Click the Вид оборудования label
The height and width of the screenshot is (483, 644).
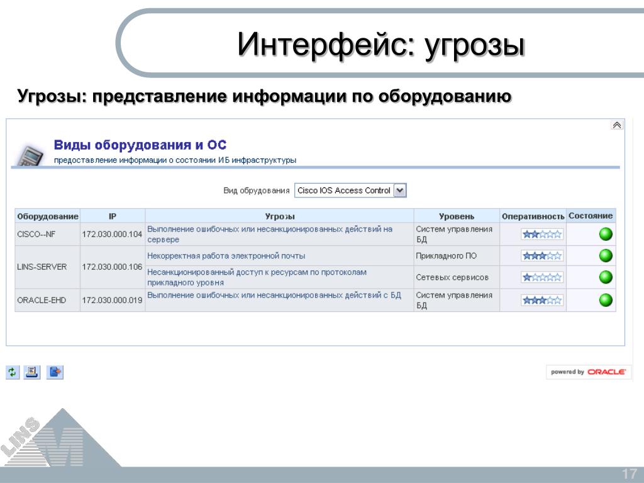(257, 191)
